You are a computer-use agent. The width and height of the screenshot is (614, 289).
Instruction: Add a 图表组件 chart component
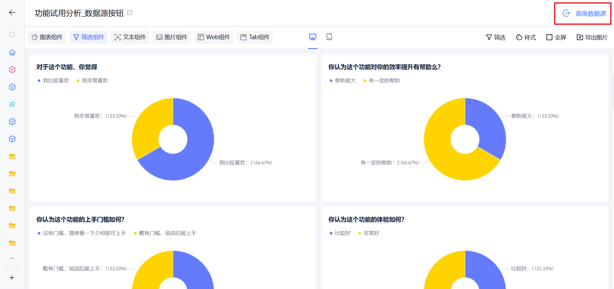(x=47, y=37)
